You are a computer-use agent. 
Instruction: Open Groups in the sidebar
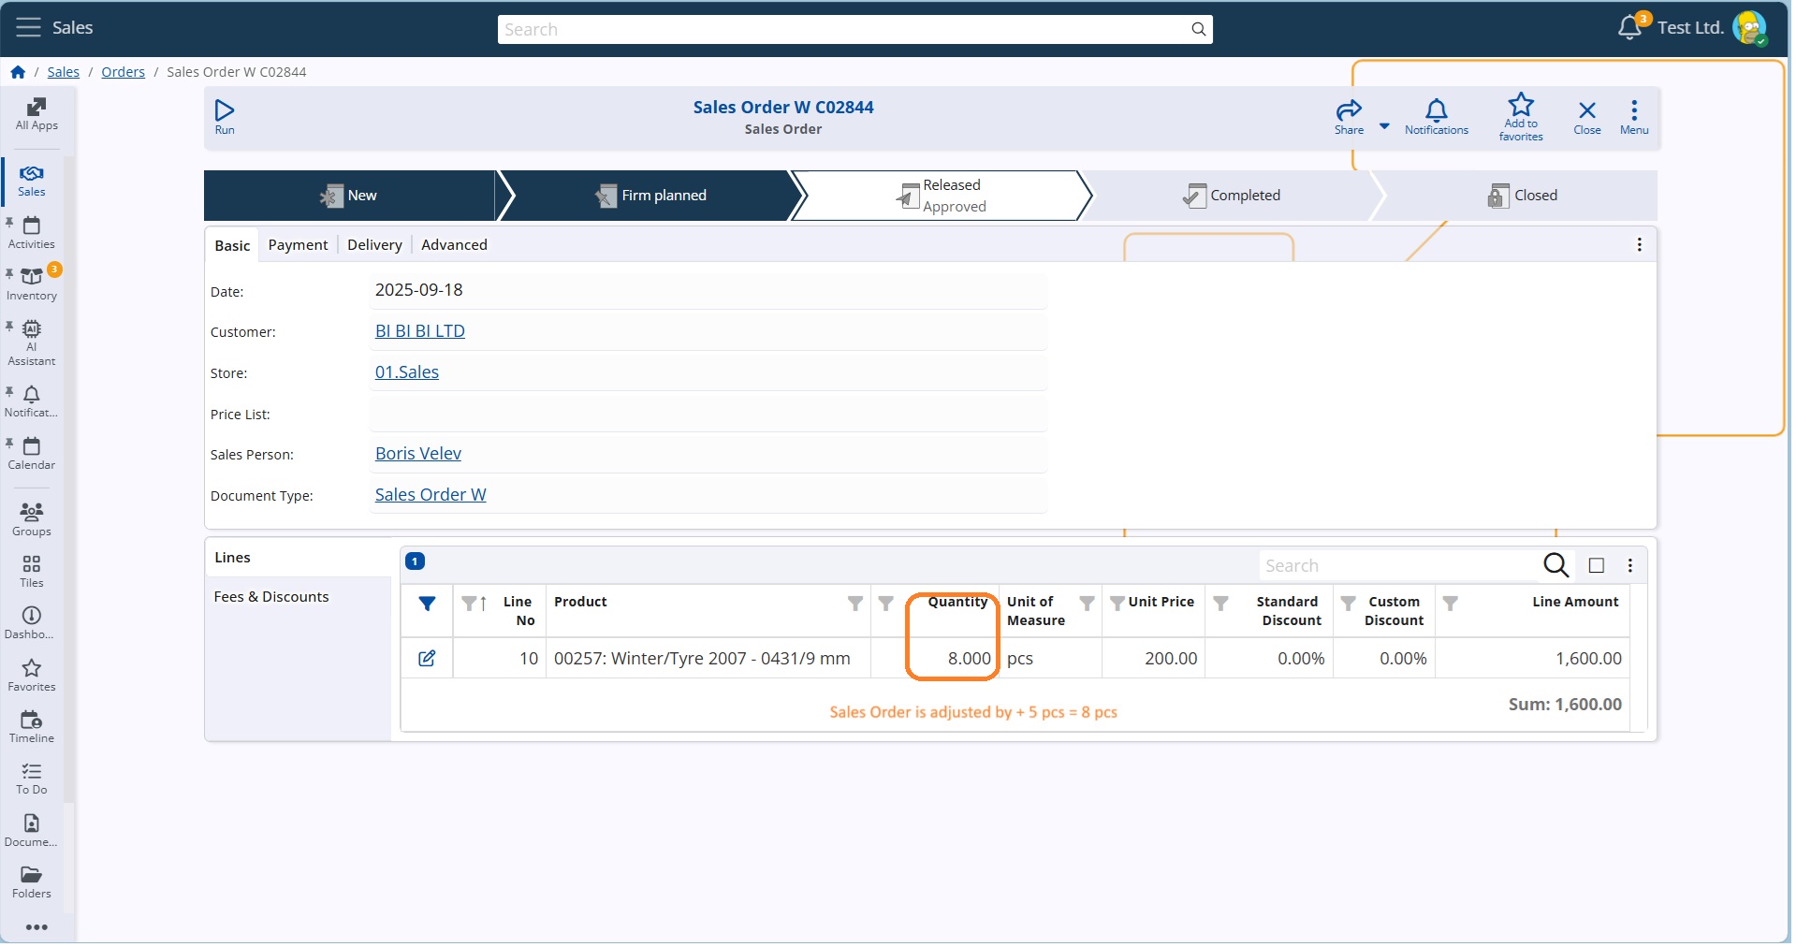[32, 520]
